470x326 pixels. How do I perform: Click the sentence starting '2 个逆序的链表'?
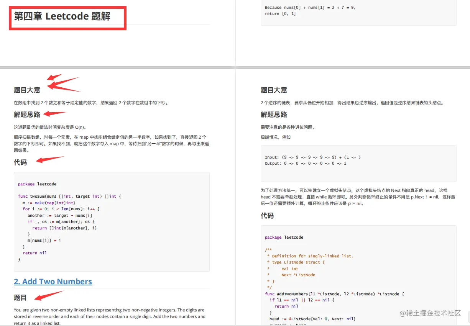tap(352, 103)
